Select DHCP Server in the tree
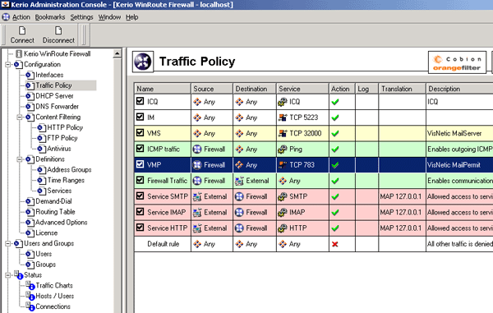The width and height of the screenshot is (493, 313). 54,96
